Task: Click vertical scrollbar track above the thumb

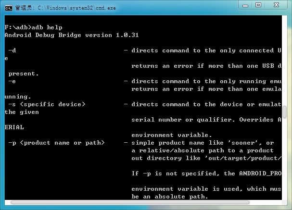Action: 284,61
